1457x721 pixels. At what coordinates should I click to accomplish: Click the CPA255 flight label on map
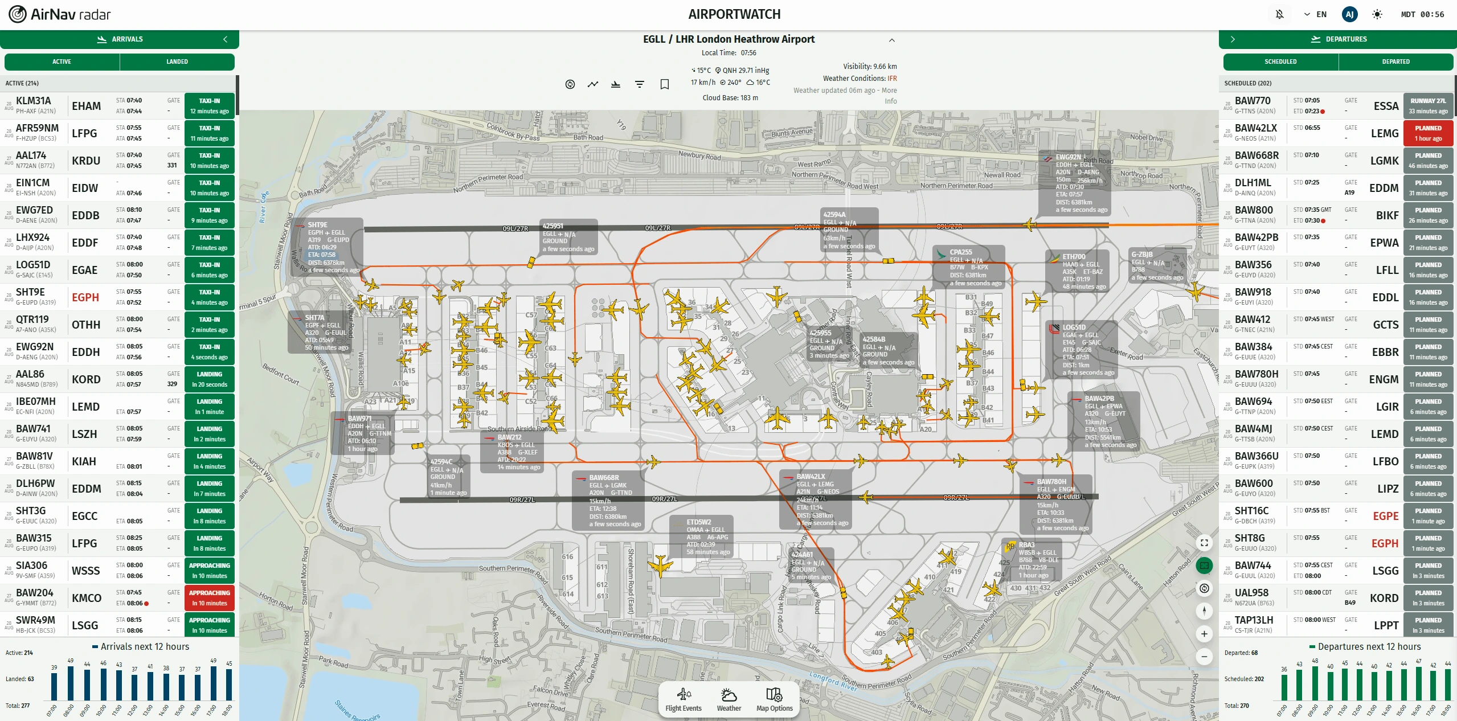969,267
